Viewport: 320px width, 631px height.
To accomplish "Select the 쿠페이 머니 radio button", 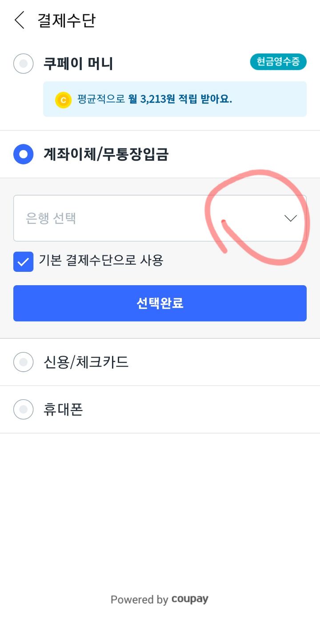I will pyautogui.click(x=24, y=64).
